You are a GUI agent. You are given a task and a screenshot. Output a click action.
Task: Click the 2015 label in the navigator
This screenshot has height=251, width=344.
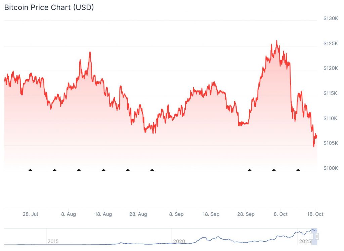point(53,241)
